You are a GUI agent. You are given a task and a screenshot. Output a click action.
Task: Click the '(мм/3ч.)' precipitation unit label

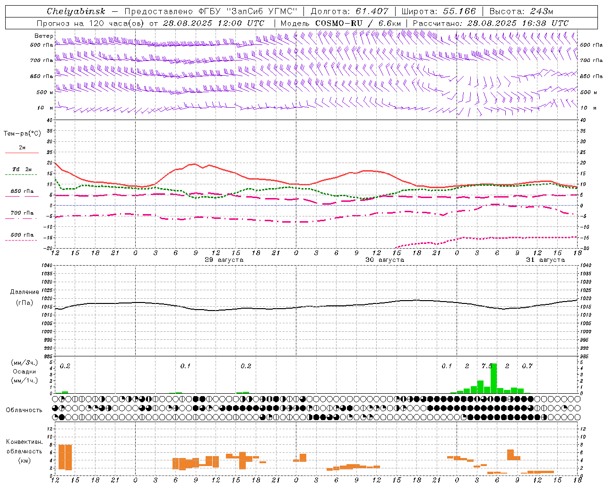pos(25,363)
